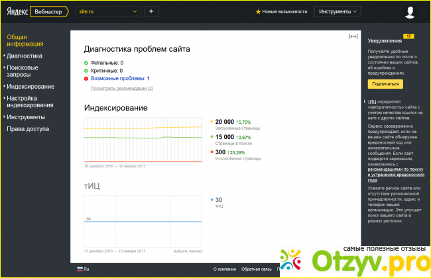Screen dimensions: 431x278
Task: Click the plus button to add site
Action: click(x=151, y=11)
